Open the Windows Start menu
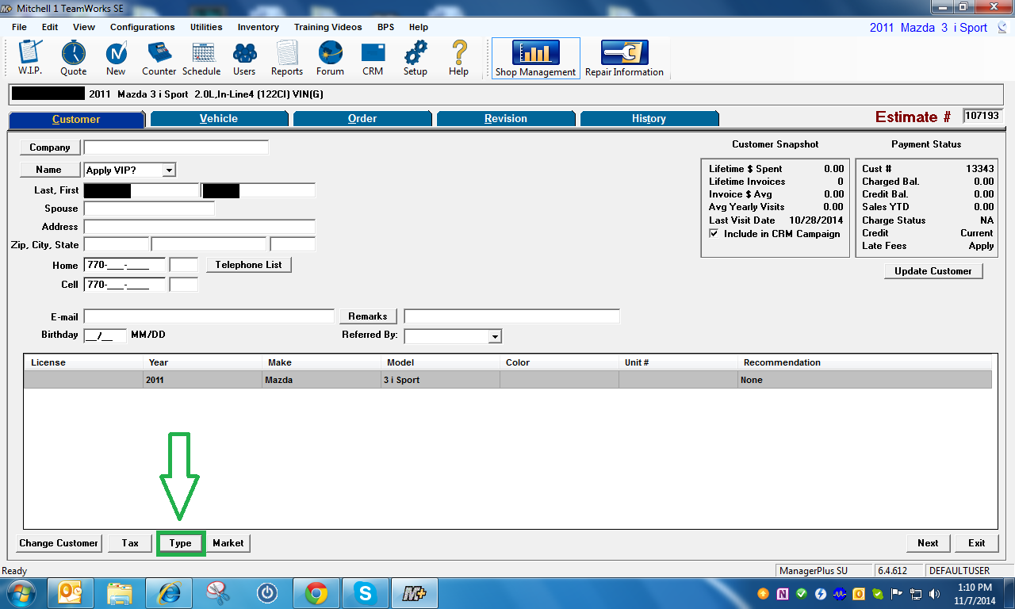 [21, 593]
